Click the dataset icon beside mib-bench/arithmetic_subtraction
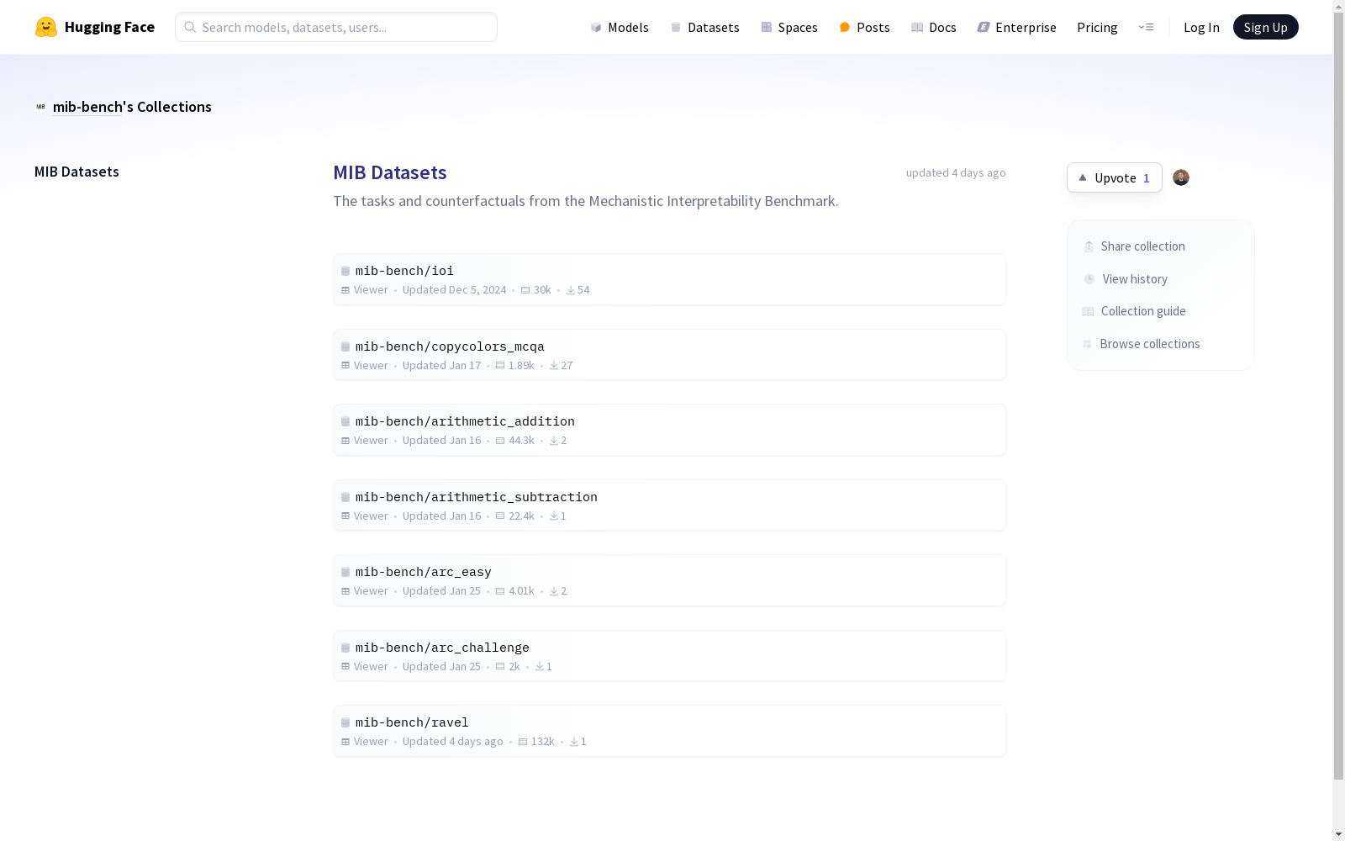 [345, 497]
